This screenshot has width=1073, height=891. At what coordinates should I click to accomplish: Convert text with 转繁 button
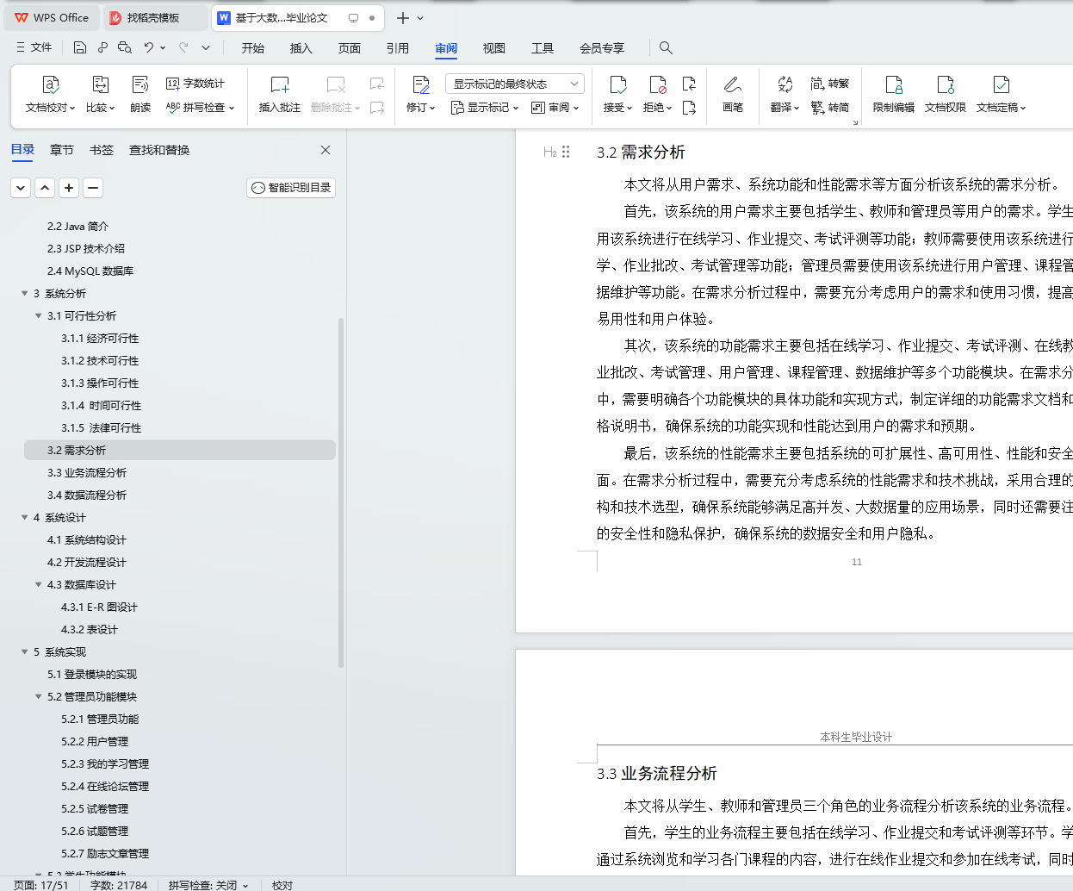click(x=830, y=84)
